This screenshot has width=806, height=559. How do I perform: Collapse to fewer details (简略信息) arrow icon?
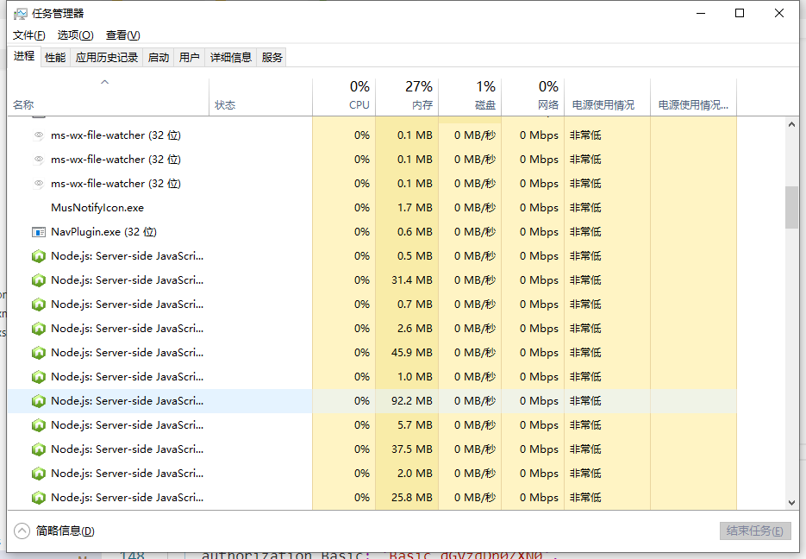pos(22,531)
